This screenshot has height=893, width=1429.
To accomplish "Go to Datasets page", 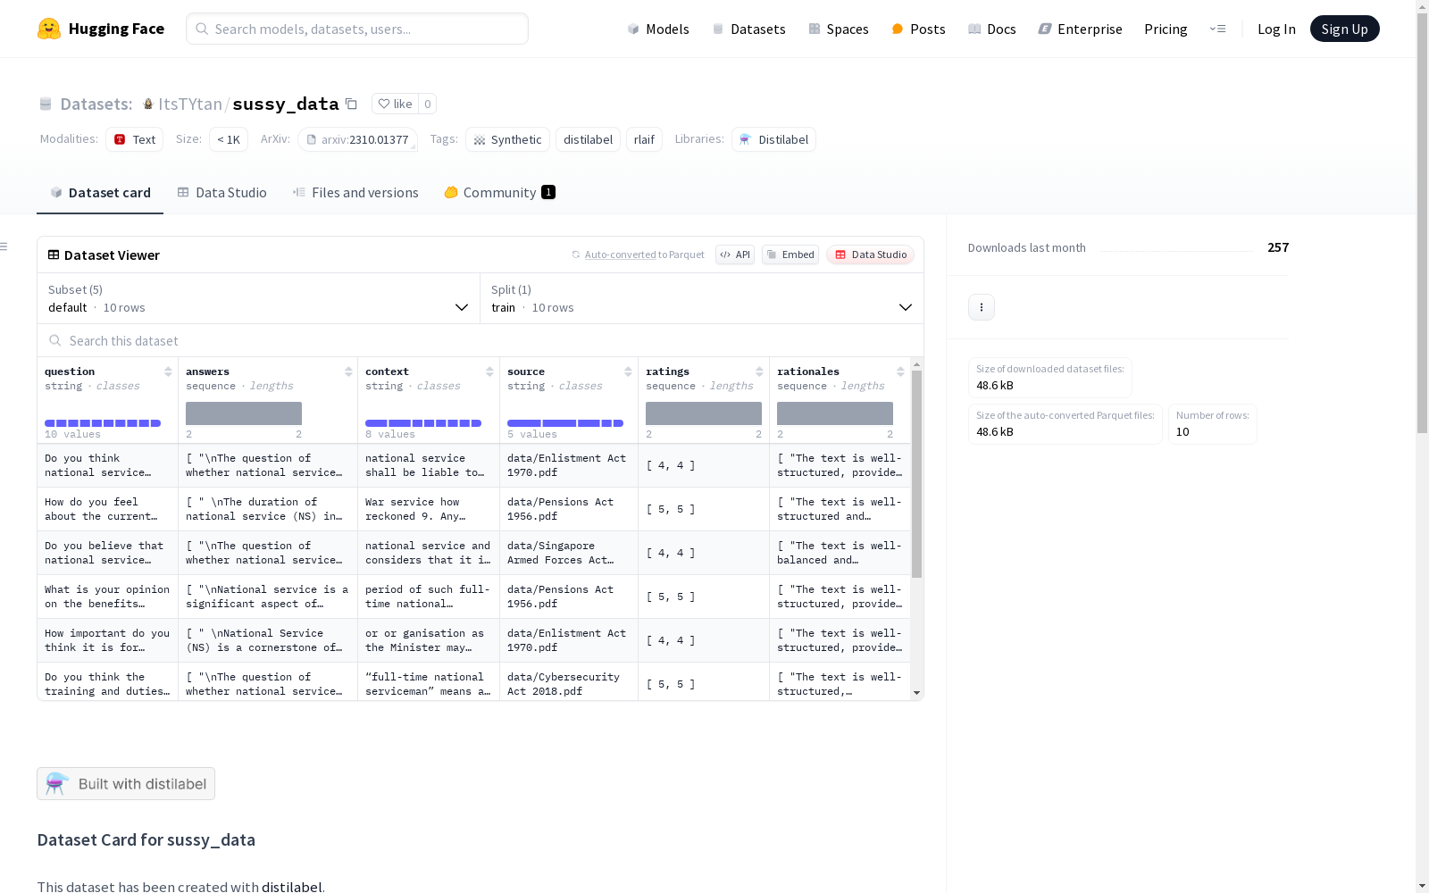I will click(x=748, y=29).
